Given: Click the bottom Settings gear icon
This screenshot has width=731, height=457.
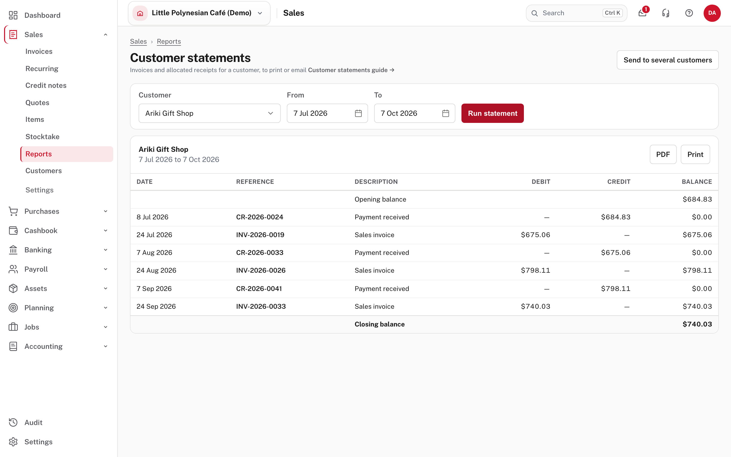Looking at the screenshot, I should (x=13, y=442).
